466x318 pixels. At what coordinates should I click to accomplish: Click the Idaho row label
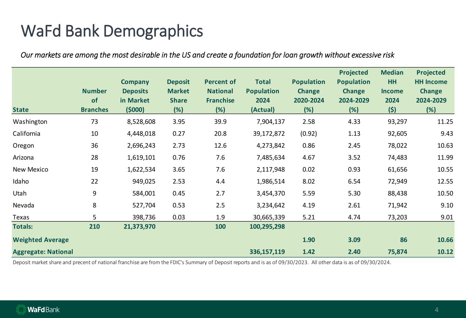point(21,181)
